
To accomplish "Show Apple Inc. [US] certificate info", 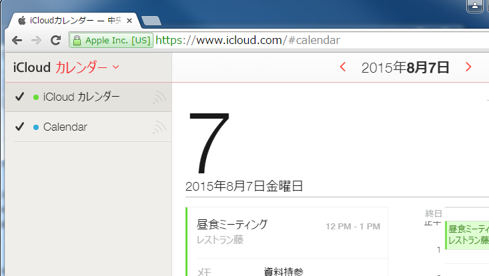I will point(111,41).
